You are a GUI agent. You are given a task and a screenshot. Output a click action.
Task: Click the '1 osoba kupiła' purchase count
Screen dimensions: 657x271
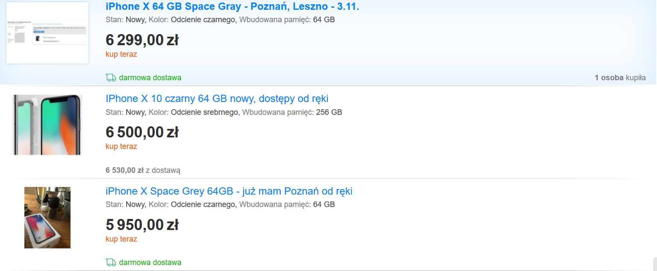coord(620,78)
